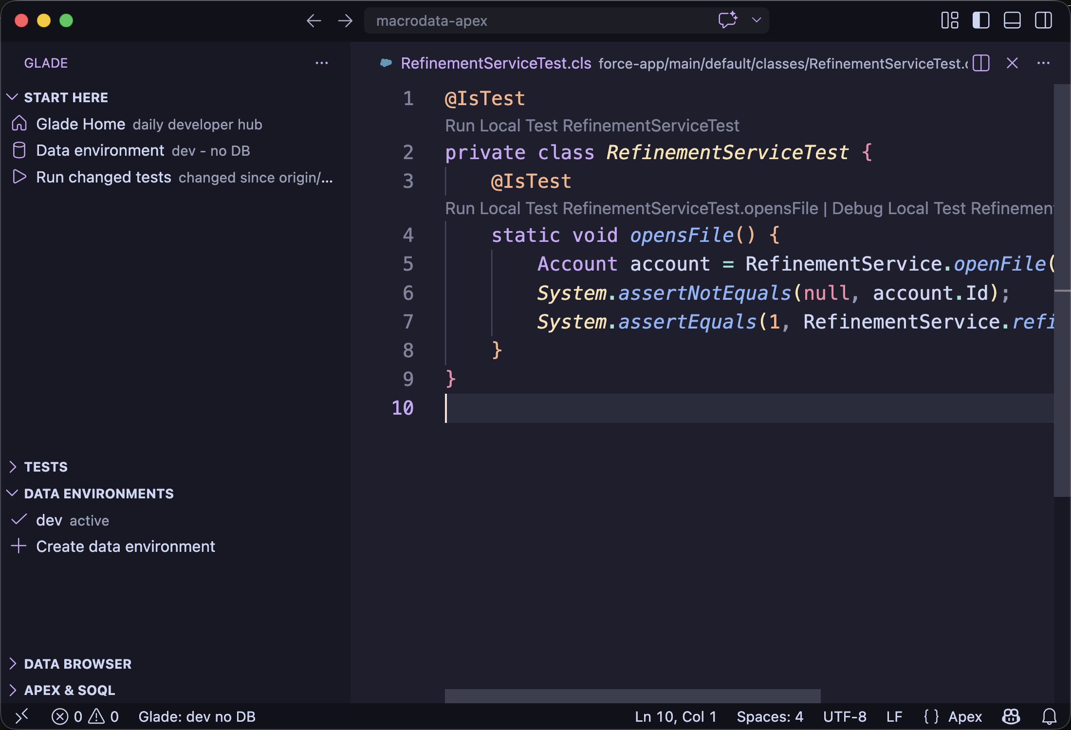Toggle bottom panel visibility
Image resolution: width=1071 pixels, height=730 pixels.
pyautogui.click(x=1012, y=20)
